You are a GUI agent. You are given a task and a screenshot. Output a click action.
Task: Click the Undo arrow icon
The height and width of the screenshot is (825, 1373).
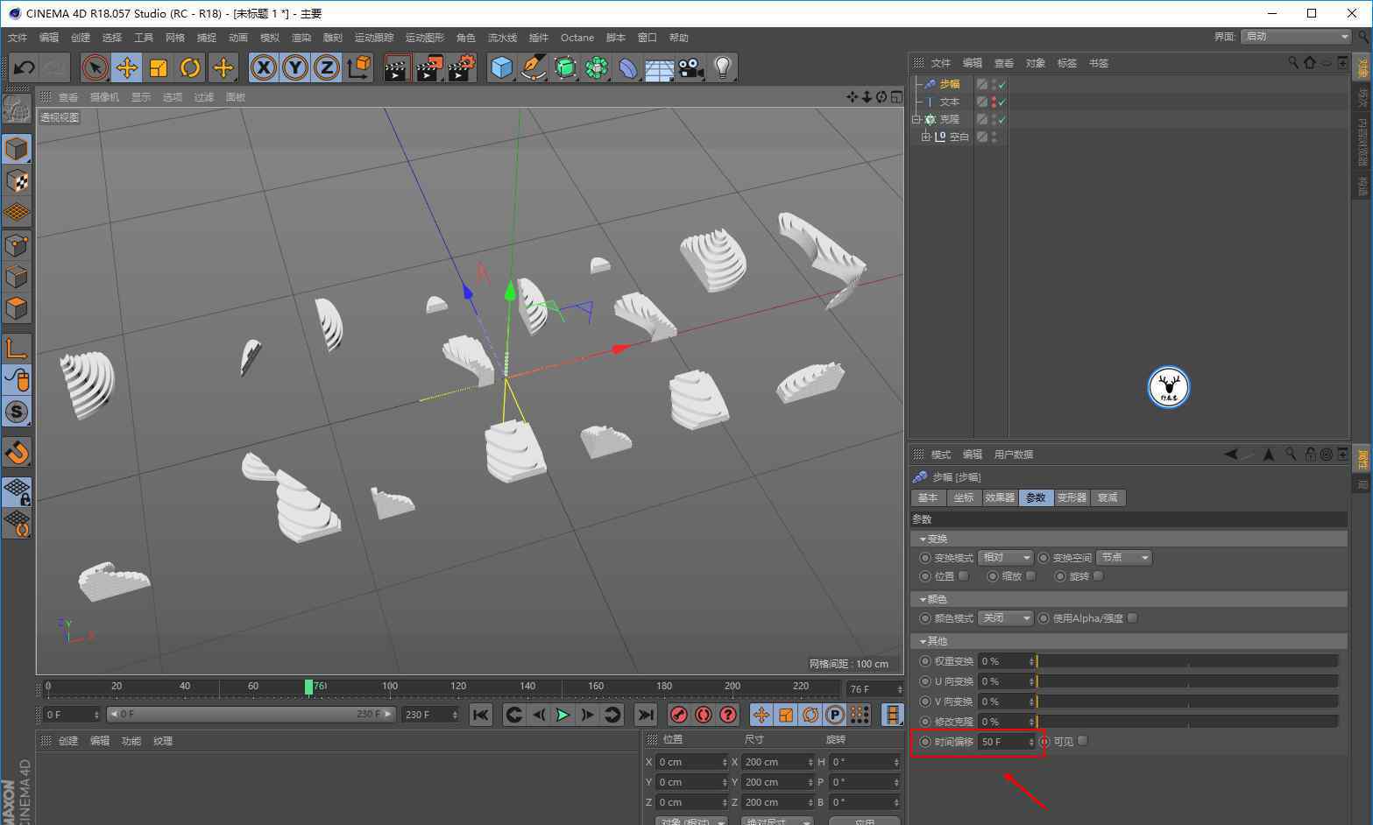[x=24, y=67]
